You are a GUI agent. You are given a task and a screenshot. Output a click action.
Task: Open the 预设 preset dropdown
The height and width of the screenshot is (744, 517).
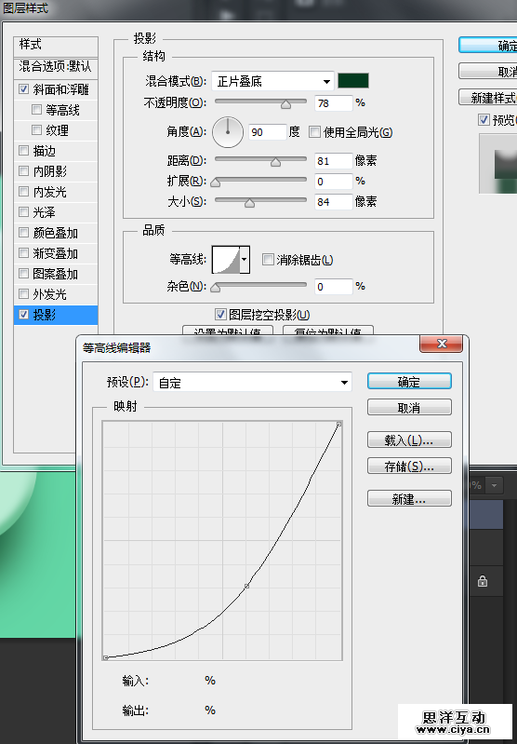click(252, 383)
